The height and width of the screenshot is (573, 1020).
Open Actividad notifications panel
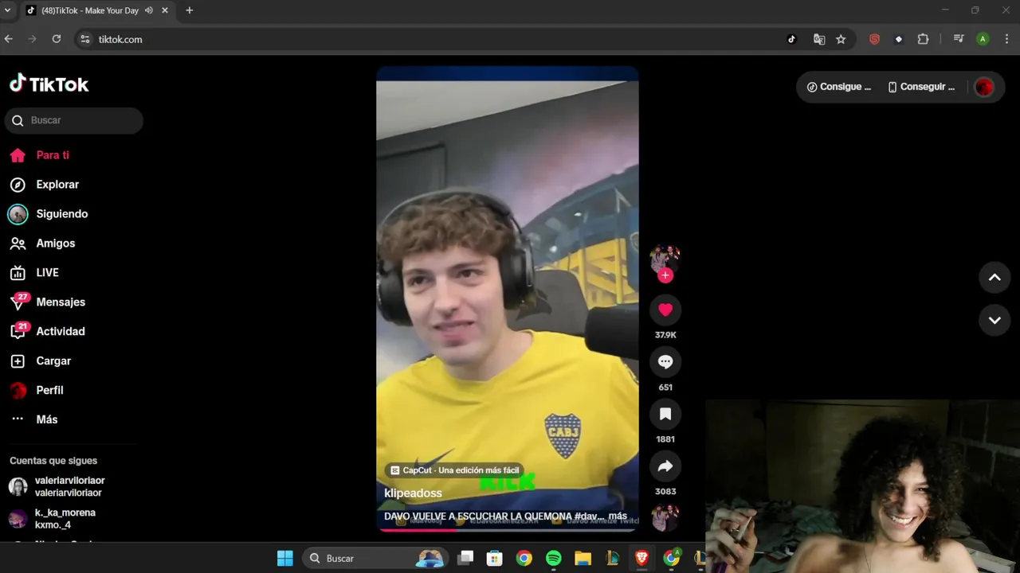pos(61,331)
